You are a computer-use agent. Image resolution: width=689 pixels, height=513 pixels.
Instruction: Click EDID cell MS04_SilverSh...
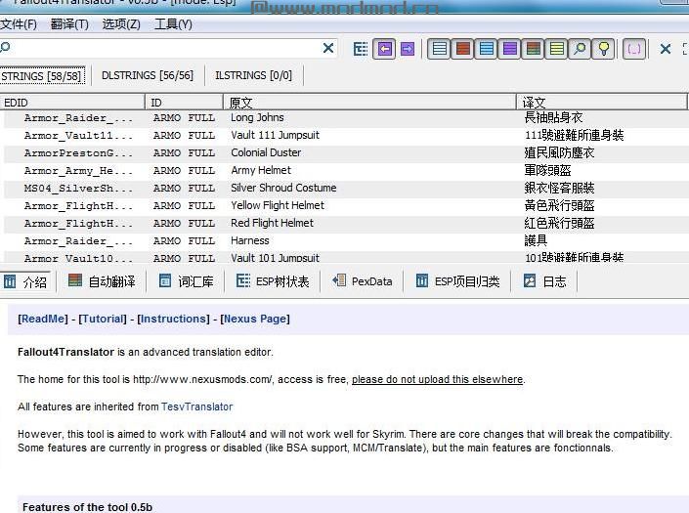coord(78,189)
